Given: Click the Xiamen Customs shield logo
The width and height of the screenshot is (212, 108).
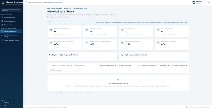Looking at the screenshot, I should coord(3,3).
